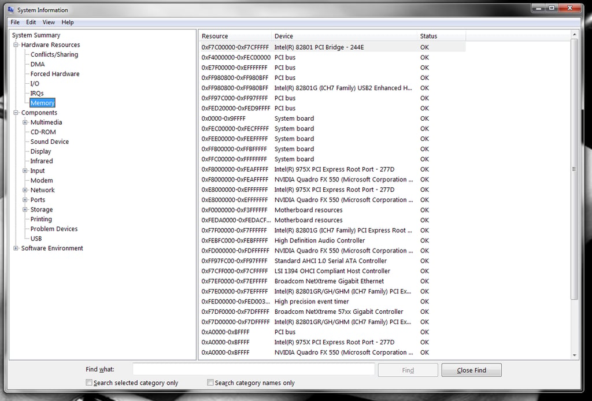Select the Standard AHCI 1.0 Serial ATA Controller row
592x401 pixels.
pos(332,261)
